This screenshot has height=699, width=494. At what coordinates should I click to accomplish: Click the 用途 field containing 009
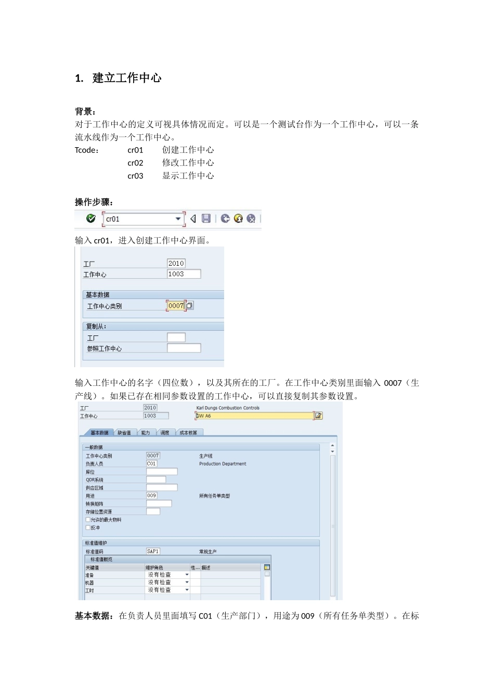pos(151,496)
